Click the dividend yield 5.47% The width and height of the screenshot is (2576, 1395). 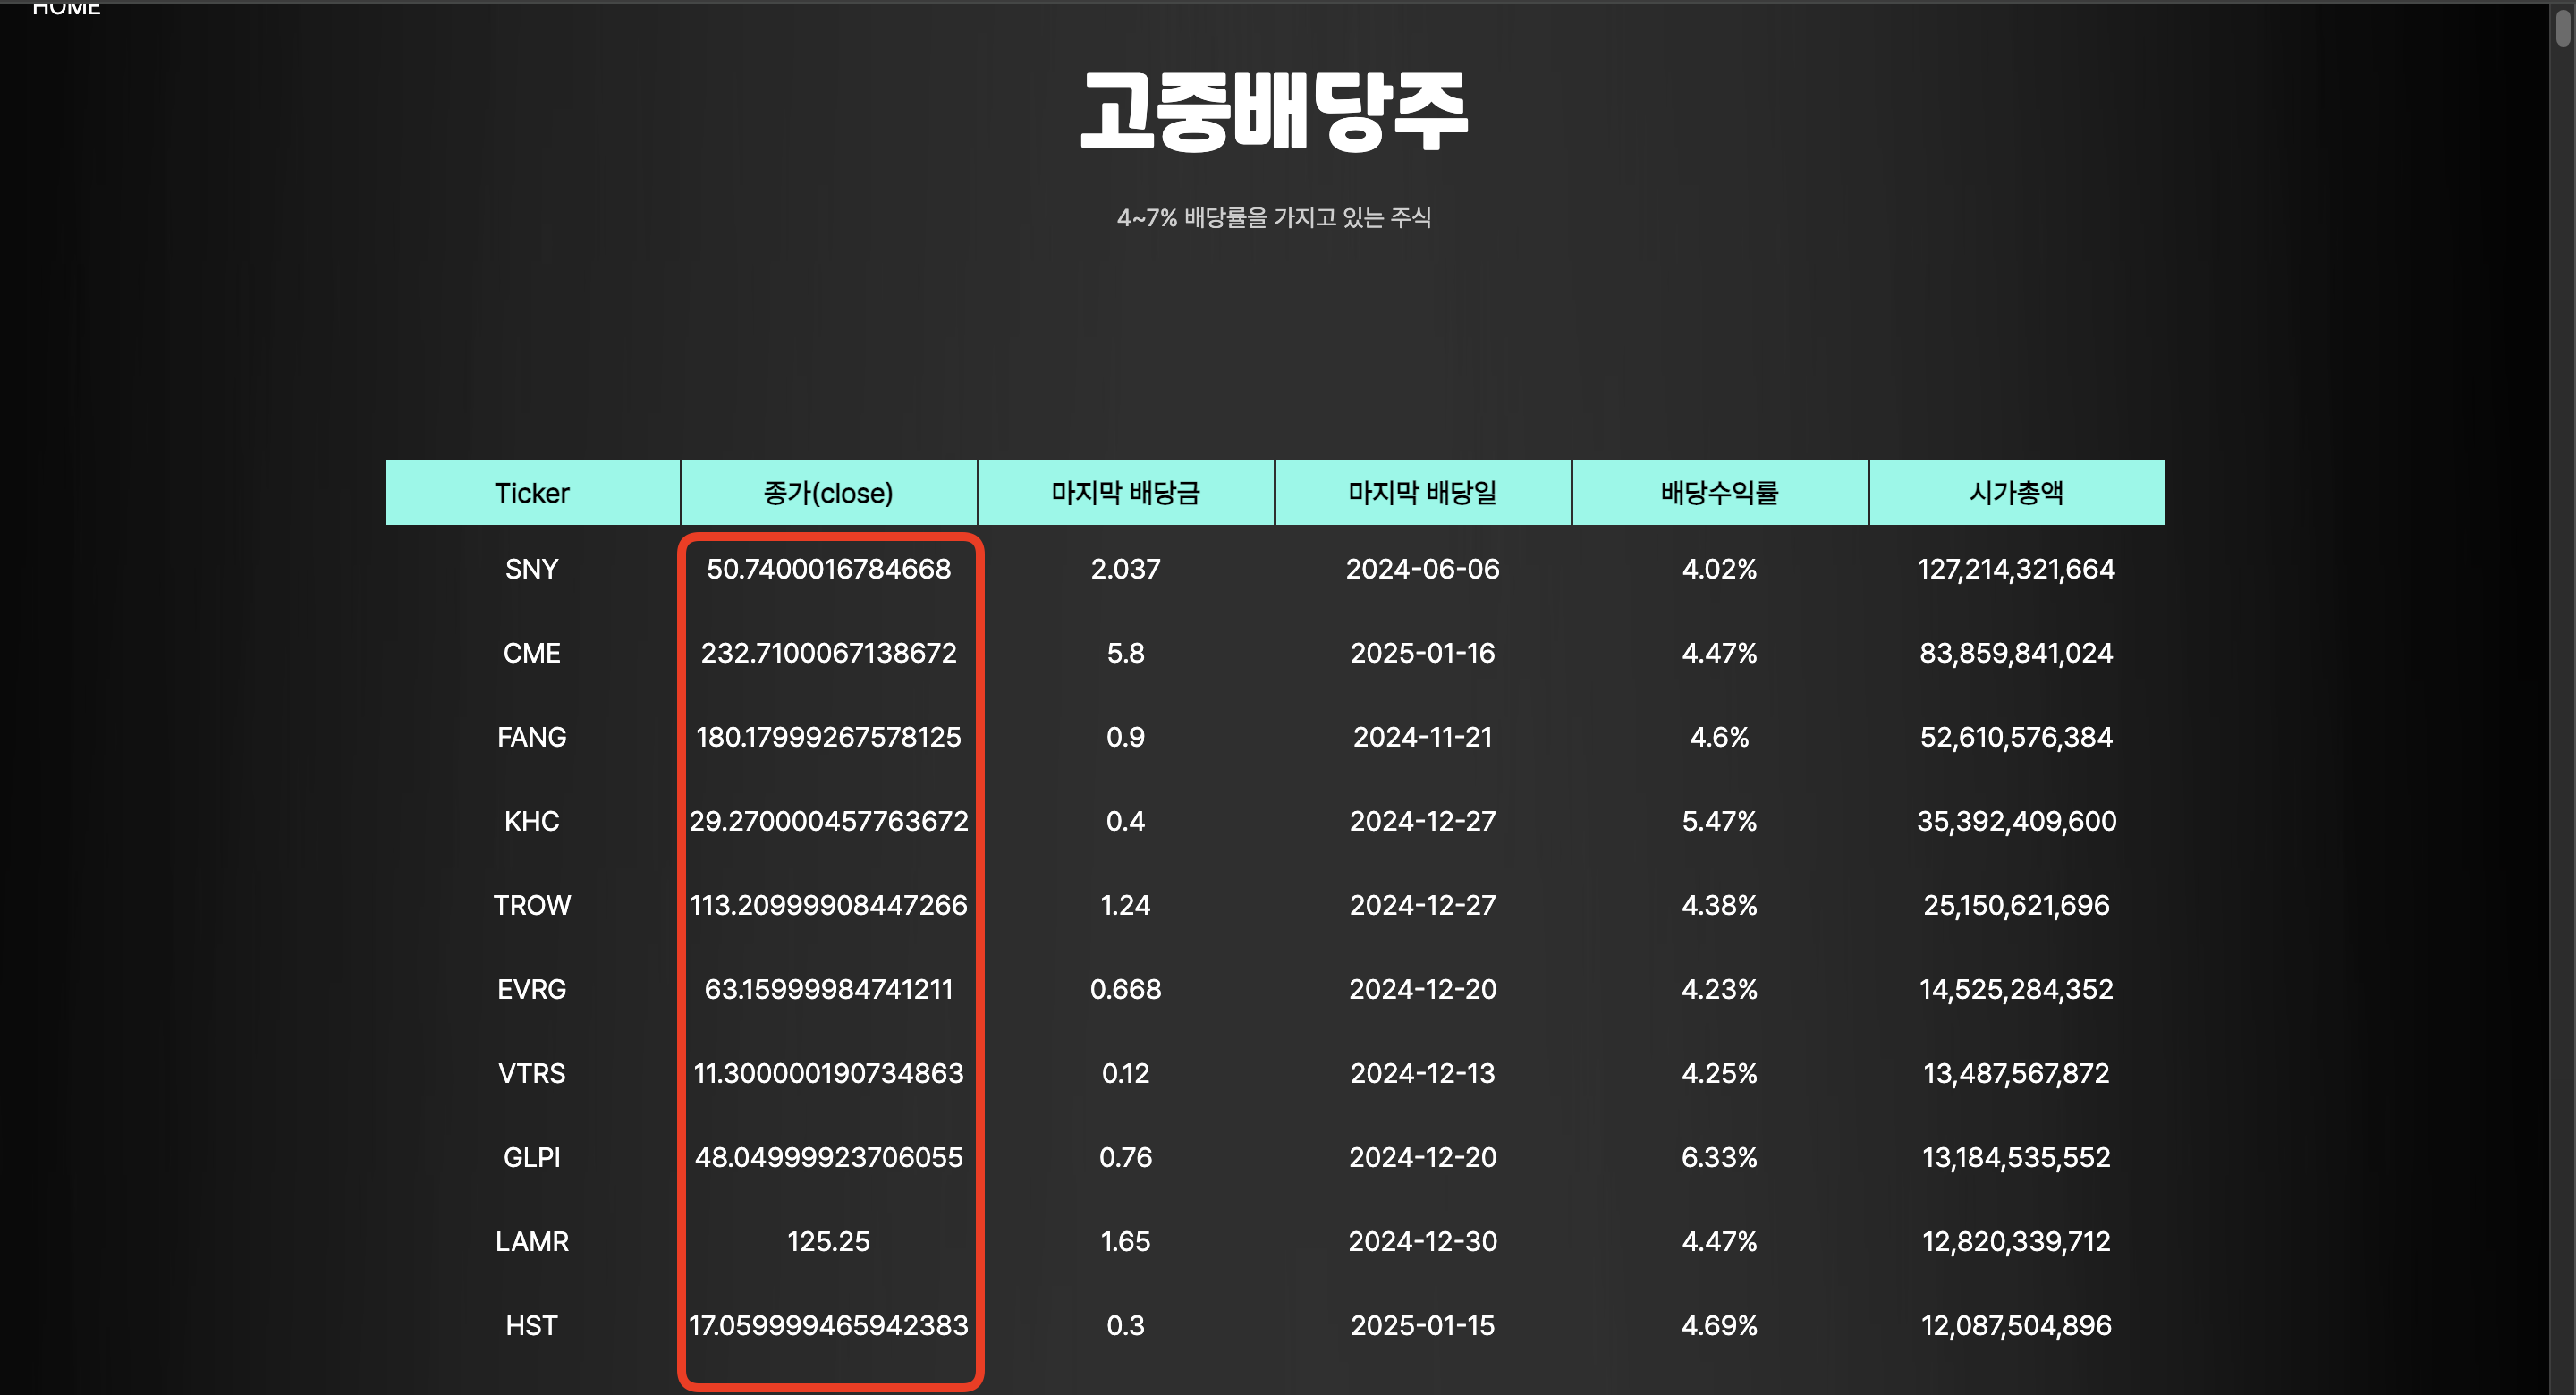1720,821
